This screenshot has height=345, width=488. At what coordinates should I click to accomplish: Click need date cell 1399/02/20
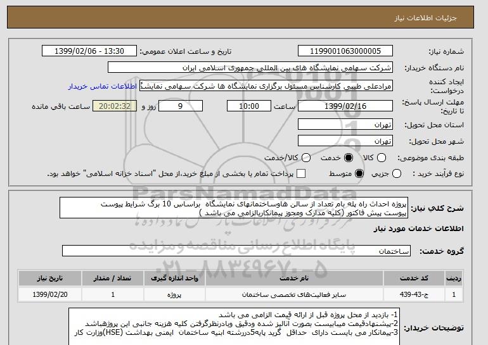[x=50, y=294]
